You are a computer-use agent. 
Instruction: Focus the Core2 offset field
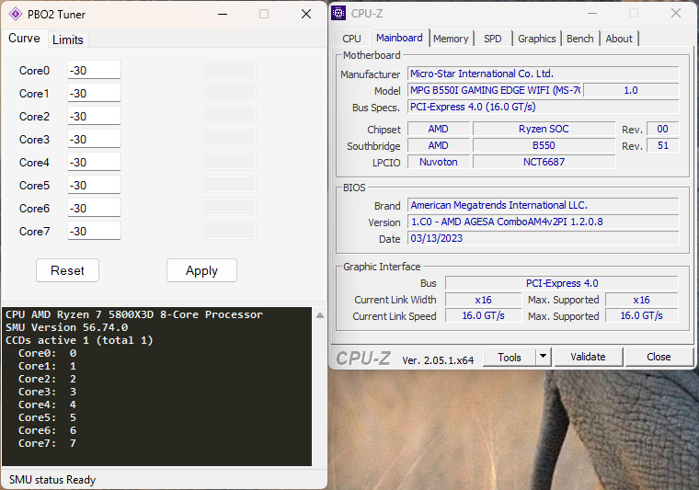94,116
